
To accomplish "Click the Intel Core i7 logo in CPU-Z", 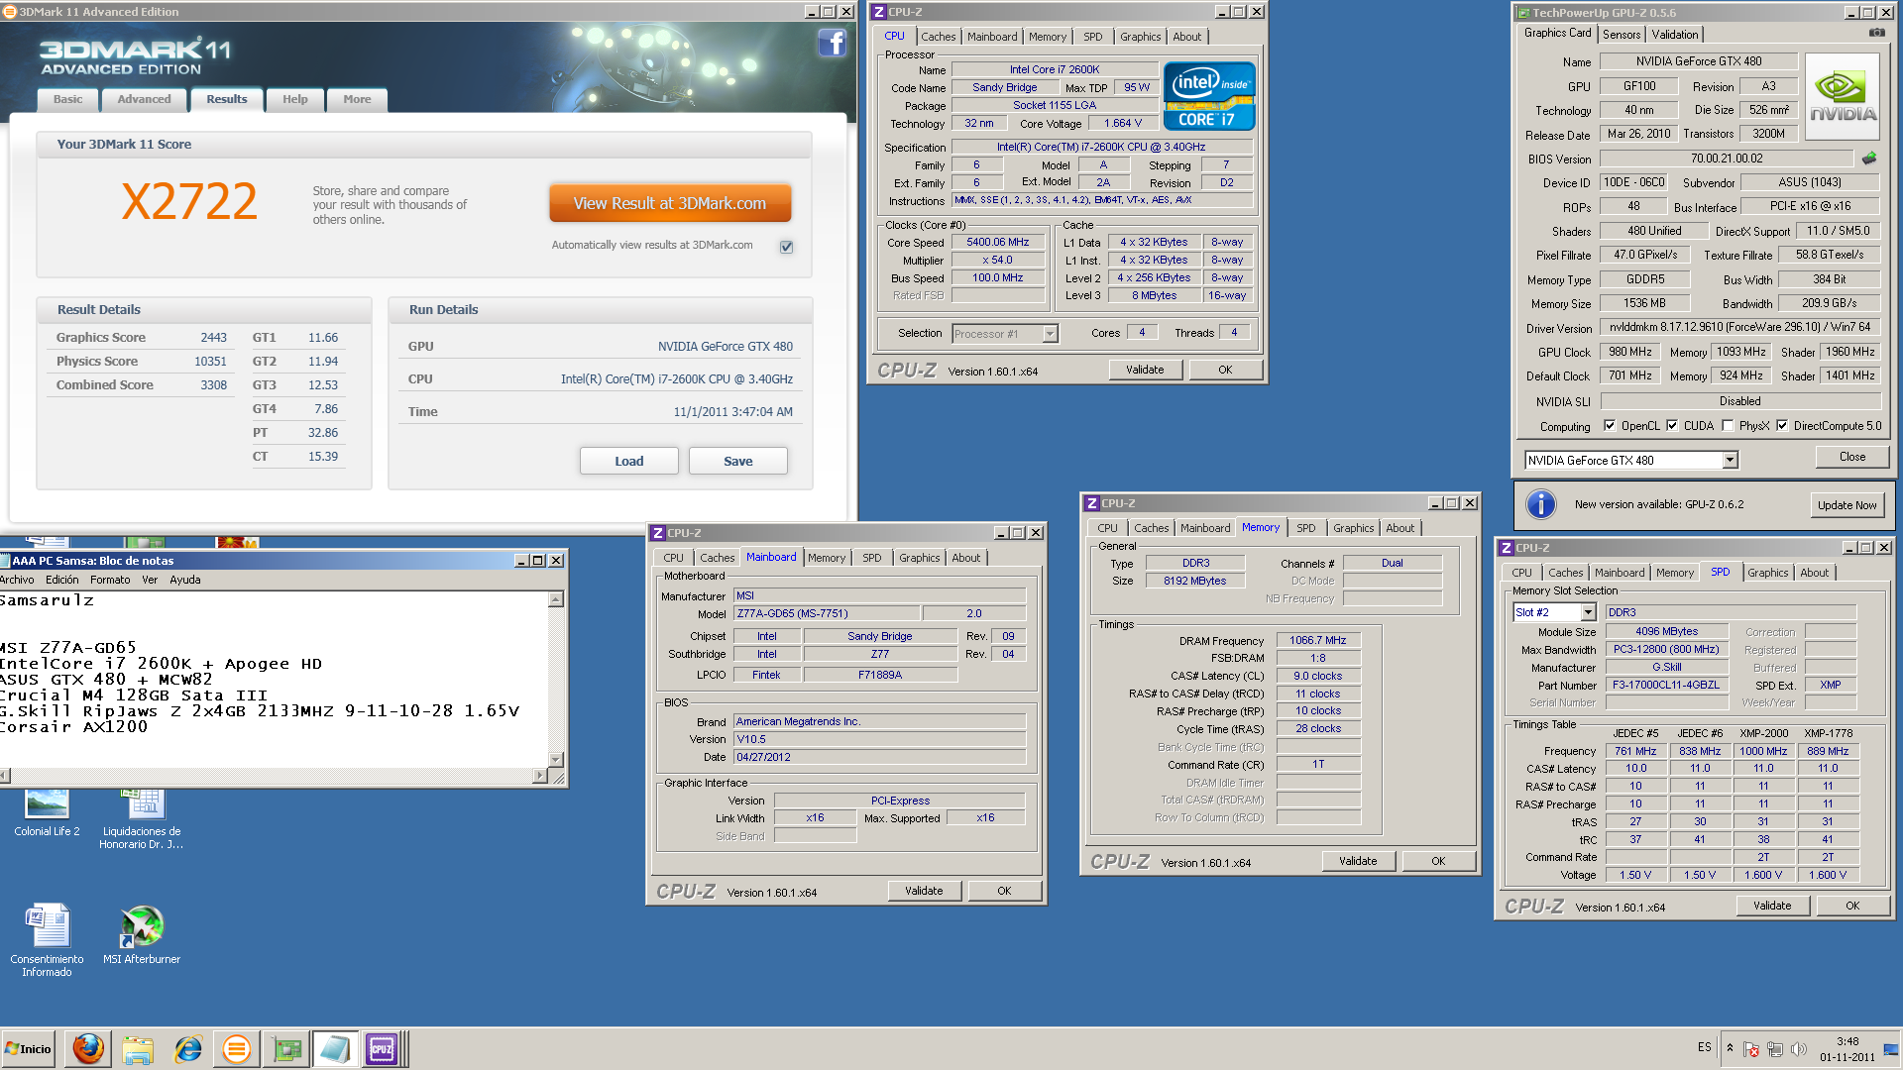I will point(1209,96).
